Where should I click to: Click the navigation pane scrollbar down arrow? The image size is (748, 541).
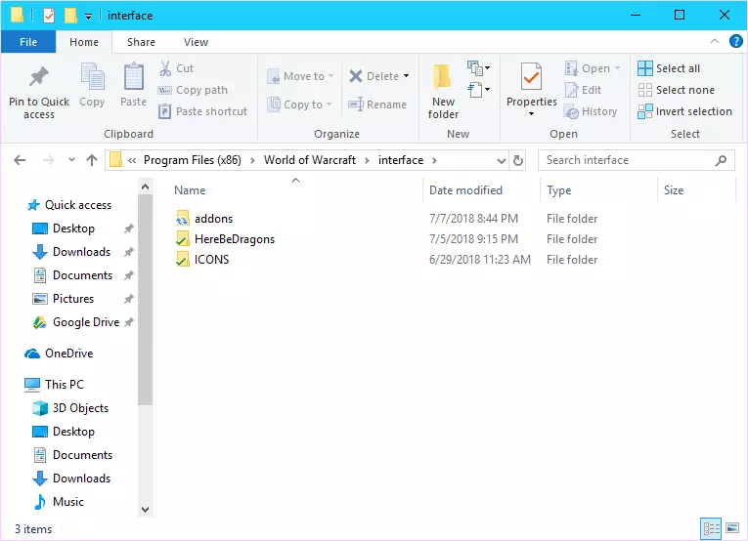pyautogui.click(x=145, y=509)
